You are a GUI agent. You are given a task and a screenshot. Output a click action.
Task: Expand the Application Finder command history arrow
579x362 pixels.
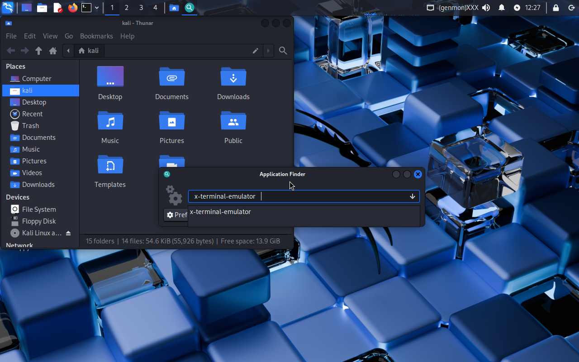point(413,196)
